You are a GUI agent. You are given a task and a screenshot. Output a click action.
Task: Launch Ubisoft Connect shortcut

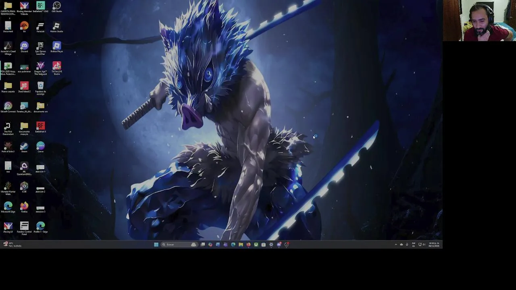point(8,108)
